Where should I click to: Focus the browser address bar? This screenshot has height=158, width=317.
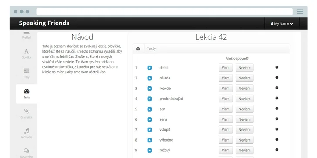[164, 11]
